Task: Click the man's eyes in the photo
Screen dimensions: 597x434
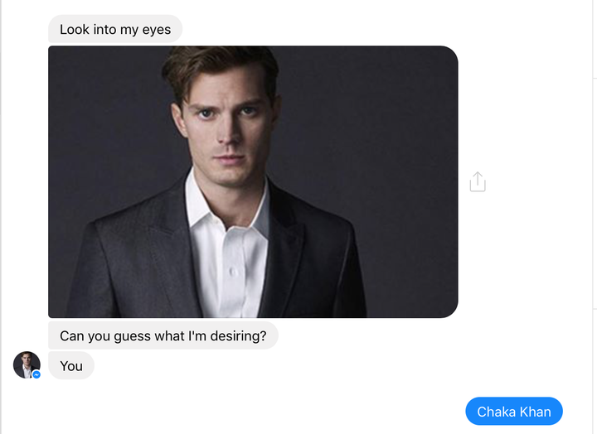Action: point(227,112)
